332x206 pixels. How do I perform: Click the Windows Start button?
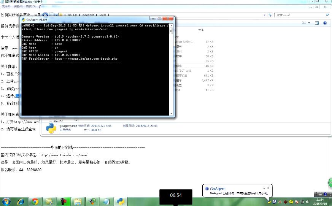click(x=6, y=201)
